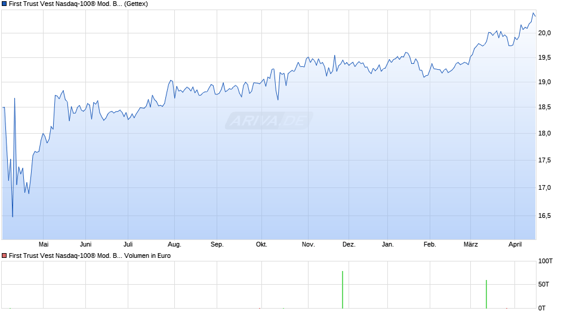Click the 100T volume axis label

click(545, 261)
